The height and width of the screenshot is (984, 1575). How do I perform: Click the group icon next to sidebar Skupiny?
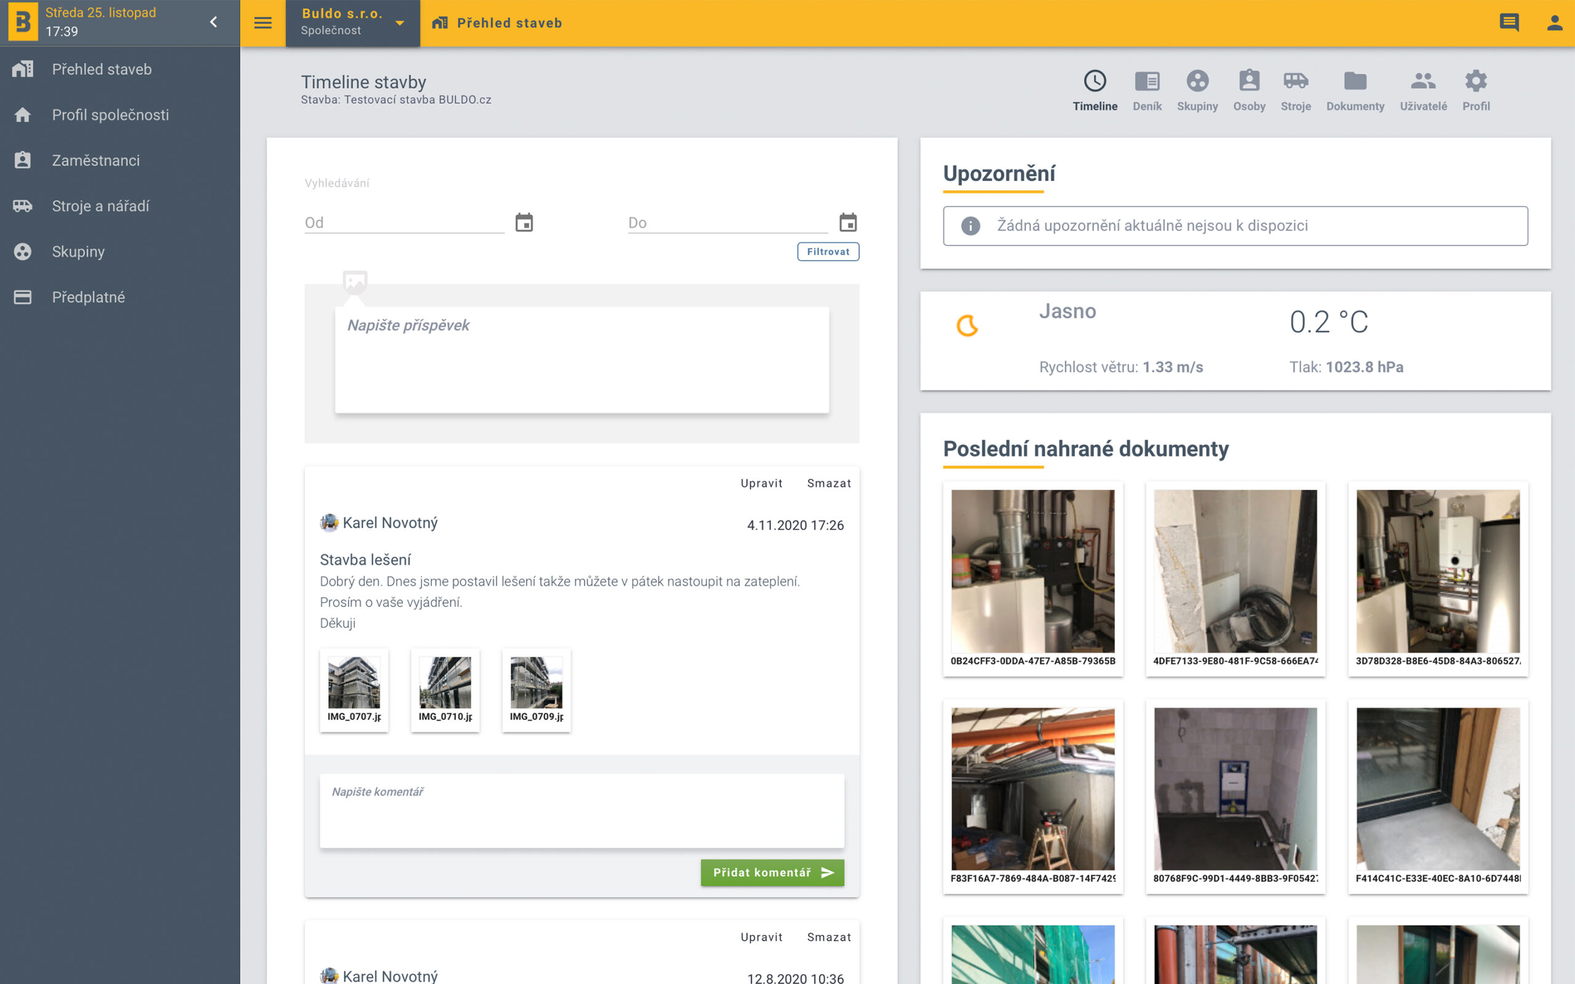pyautogui.click(x=23, y=251)
